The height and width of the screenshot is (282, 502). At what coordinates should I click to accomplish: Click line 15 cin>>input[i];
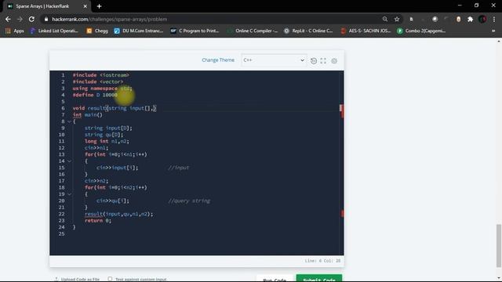click(117, 168)
